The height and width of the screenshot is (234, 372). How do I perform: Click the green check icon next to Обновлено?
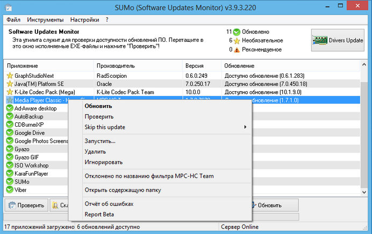click(x=237, y=32)
